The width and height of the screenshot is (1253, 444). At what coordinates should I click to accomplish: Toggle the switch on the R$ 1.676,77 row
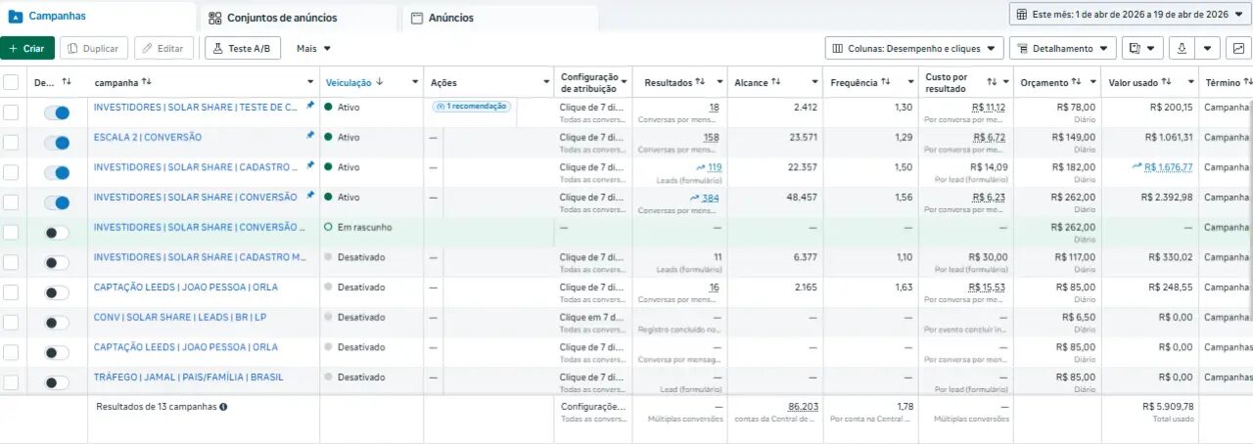pyautogui.click(x=57, y=173)
